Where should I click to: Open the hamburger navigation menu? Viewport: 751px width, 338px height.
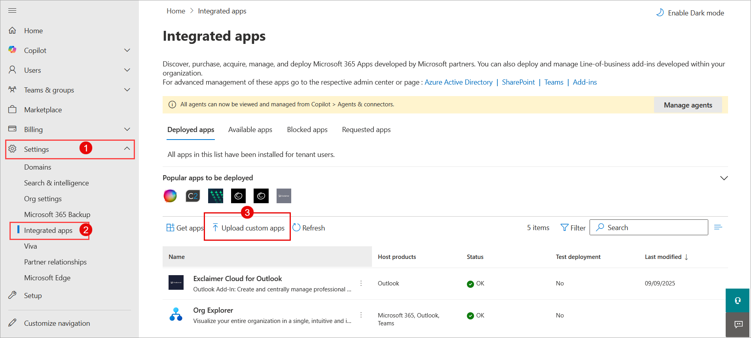pos(12,10)
